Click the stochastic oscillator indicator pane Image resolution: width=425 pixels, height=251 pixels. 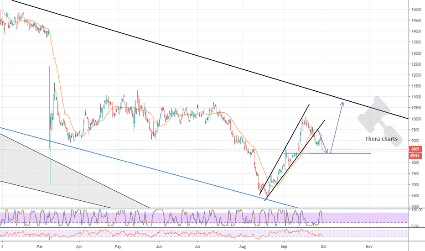click(204, 218)
